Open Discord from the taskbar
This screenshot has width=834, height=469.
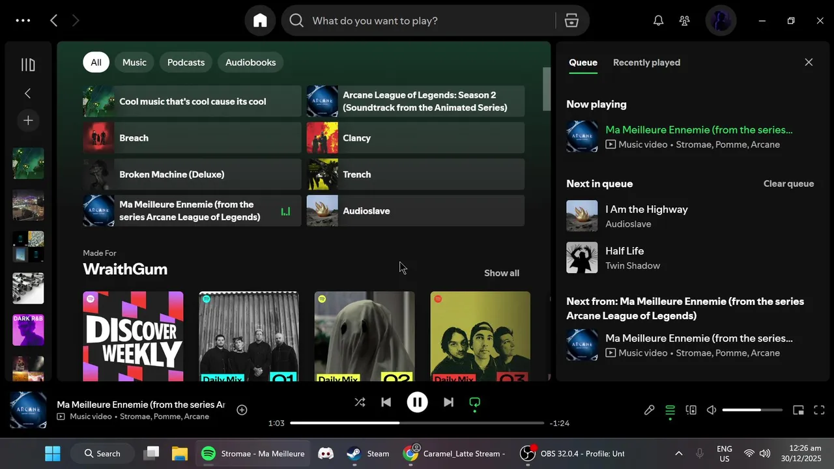tap(325, 453)
